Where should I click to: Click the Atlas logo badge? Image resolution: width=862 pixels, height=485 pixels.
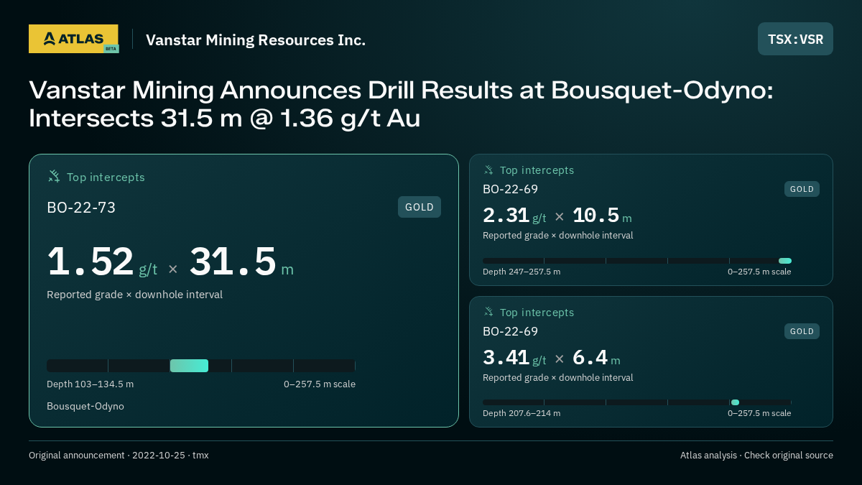[73, 39]
